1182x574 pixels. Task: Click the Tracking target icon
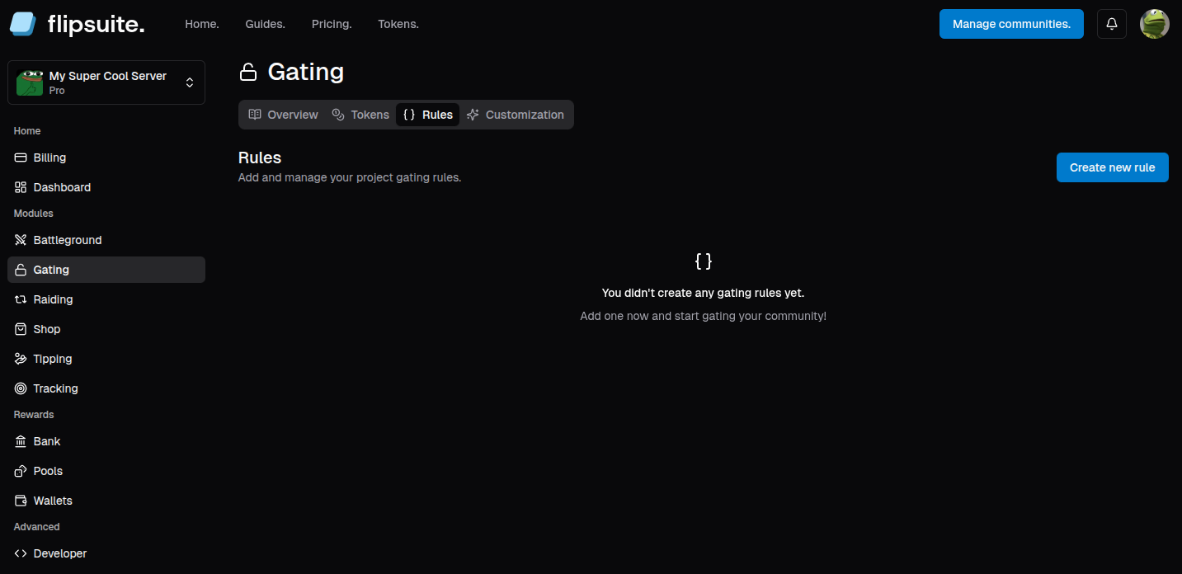pos(21,388)
